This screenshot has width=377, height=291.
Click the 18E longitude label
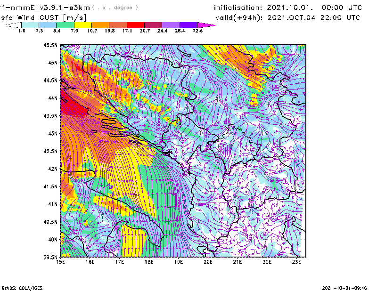(149, 262)
